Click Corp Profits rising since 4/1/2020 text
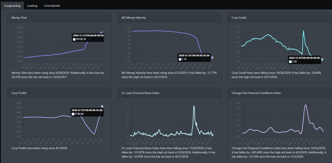 [40, 148]
